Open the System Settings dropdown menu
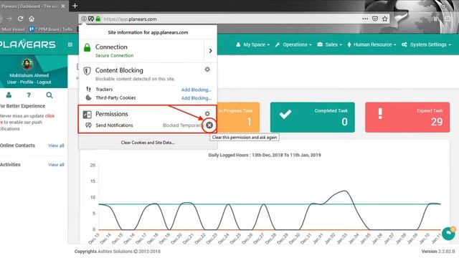The image size is (459, 258). [x=427, y=44]
